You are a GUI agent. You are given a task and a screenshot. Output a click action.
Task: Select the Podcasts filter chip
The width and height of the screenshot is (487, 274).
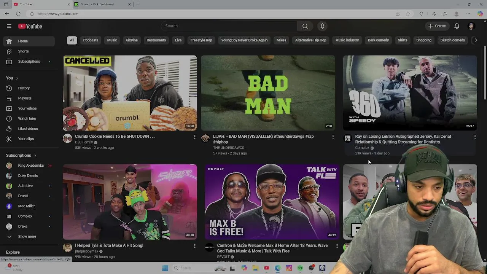pos(91,40)
